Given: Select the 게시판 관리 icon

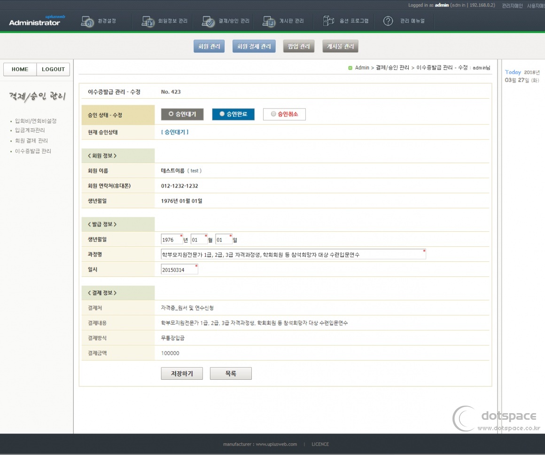Looking at the screenshot, I should click(269, 22).
